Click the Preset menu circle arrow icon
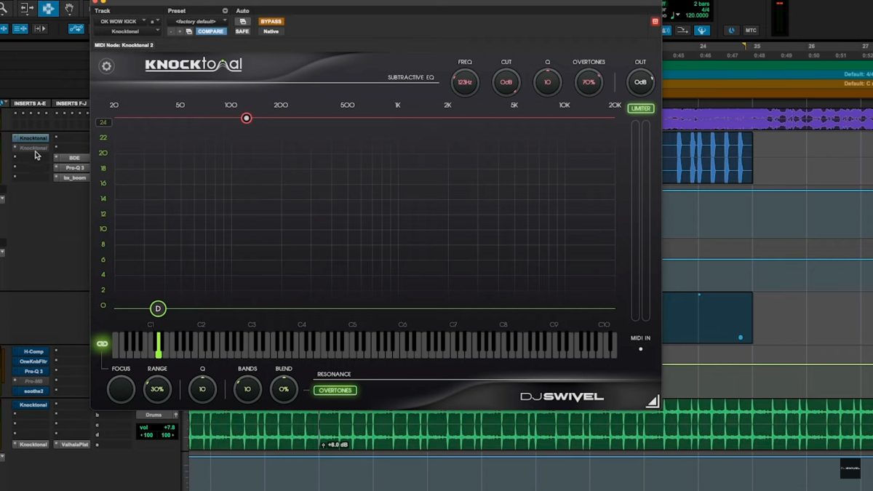873x491 pixels. 225,11
